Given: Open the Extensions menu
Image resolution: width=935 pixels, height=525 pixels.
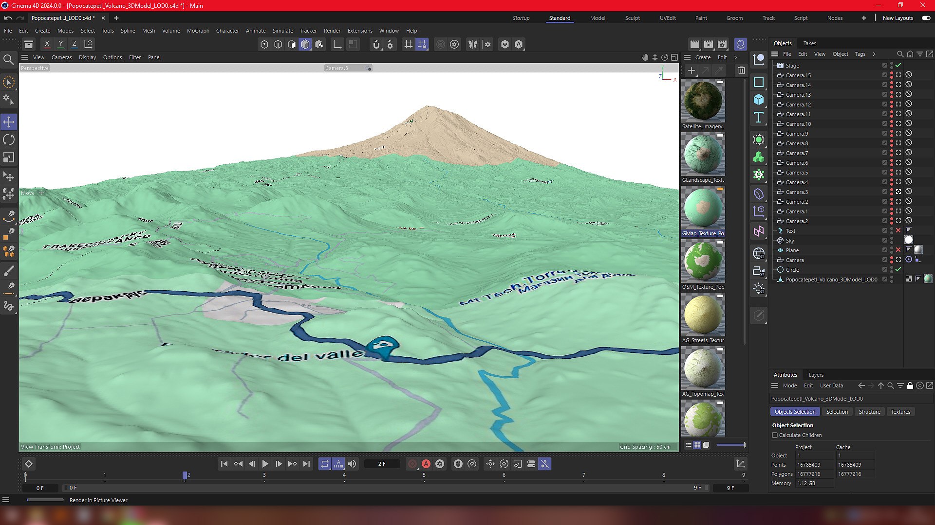Looking at the screenshot, I should (360, 31).
